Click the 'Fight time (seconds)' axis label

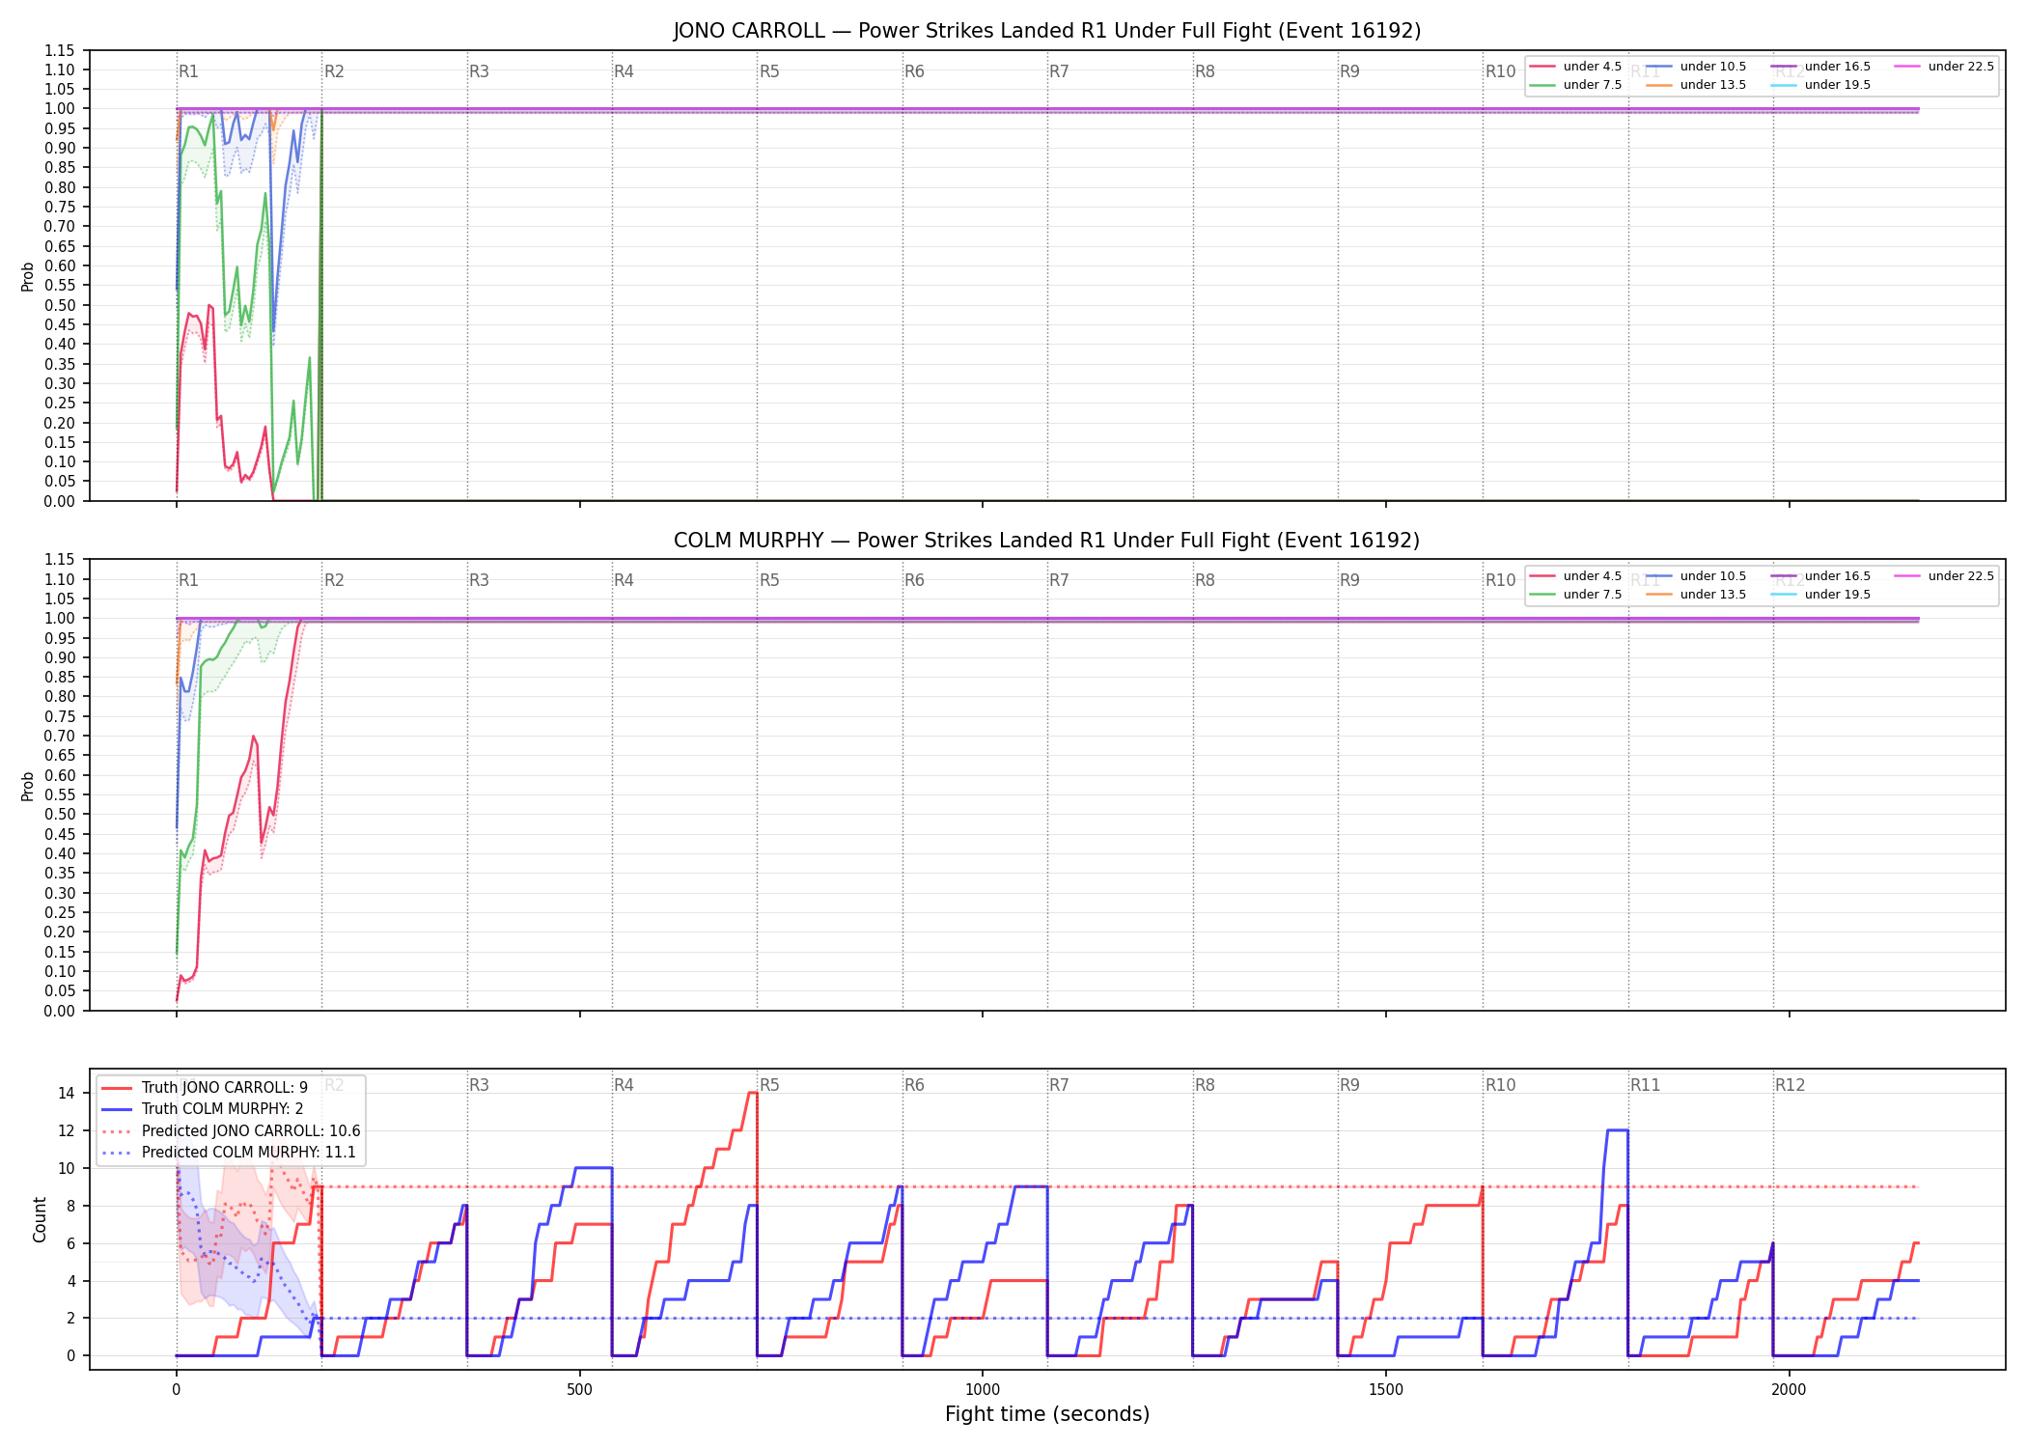pyautogui.click(x=1047, y=1414)
